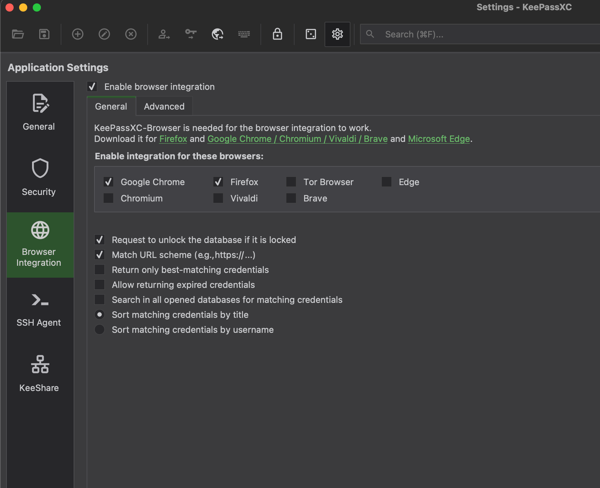Switch to the General tab
The height and width of the screenshot is (488, 600).
(x=111, y=107)
